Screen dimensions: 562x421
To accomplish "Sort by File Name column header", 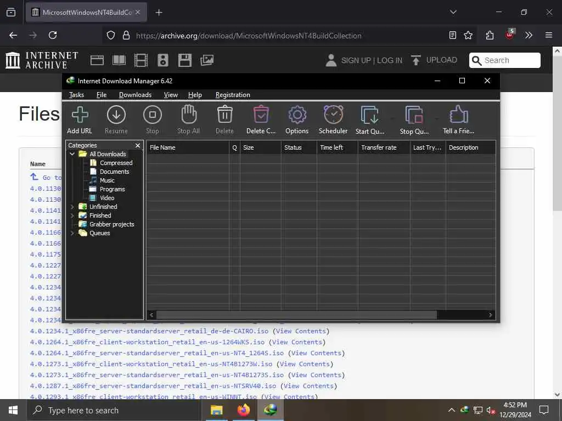I will [x=188, y=147].
